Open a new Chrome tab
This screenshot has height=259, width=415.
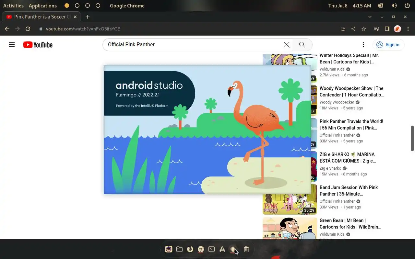tap(88, 17)
